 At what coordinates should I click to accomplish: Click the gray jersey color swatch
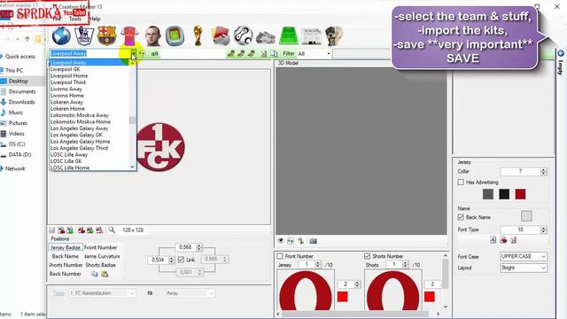(488, 194)
